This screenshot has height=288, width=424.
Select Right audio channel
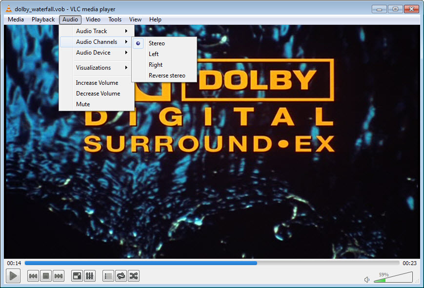164,65
